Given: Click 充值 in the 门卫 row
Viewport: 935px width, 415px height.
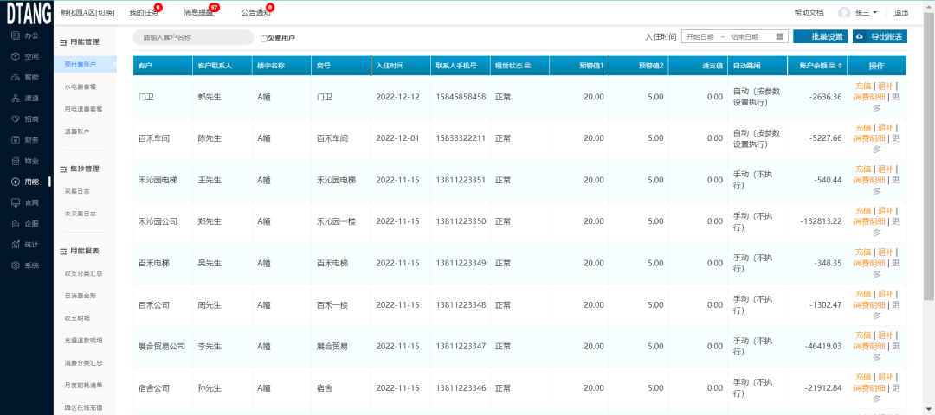Looking at the screenshot, I should tap(863, 86).
